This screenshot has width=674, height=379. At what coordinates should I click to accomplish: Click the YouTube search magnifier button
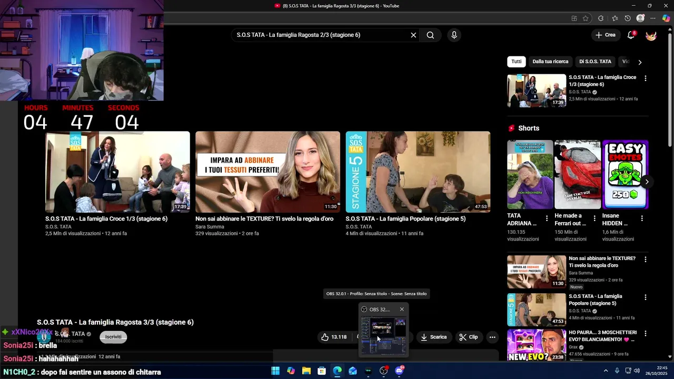(x=430, y=35)
